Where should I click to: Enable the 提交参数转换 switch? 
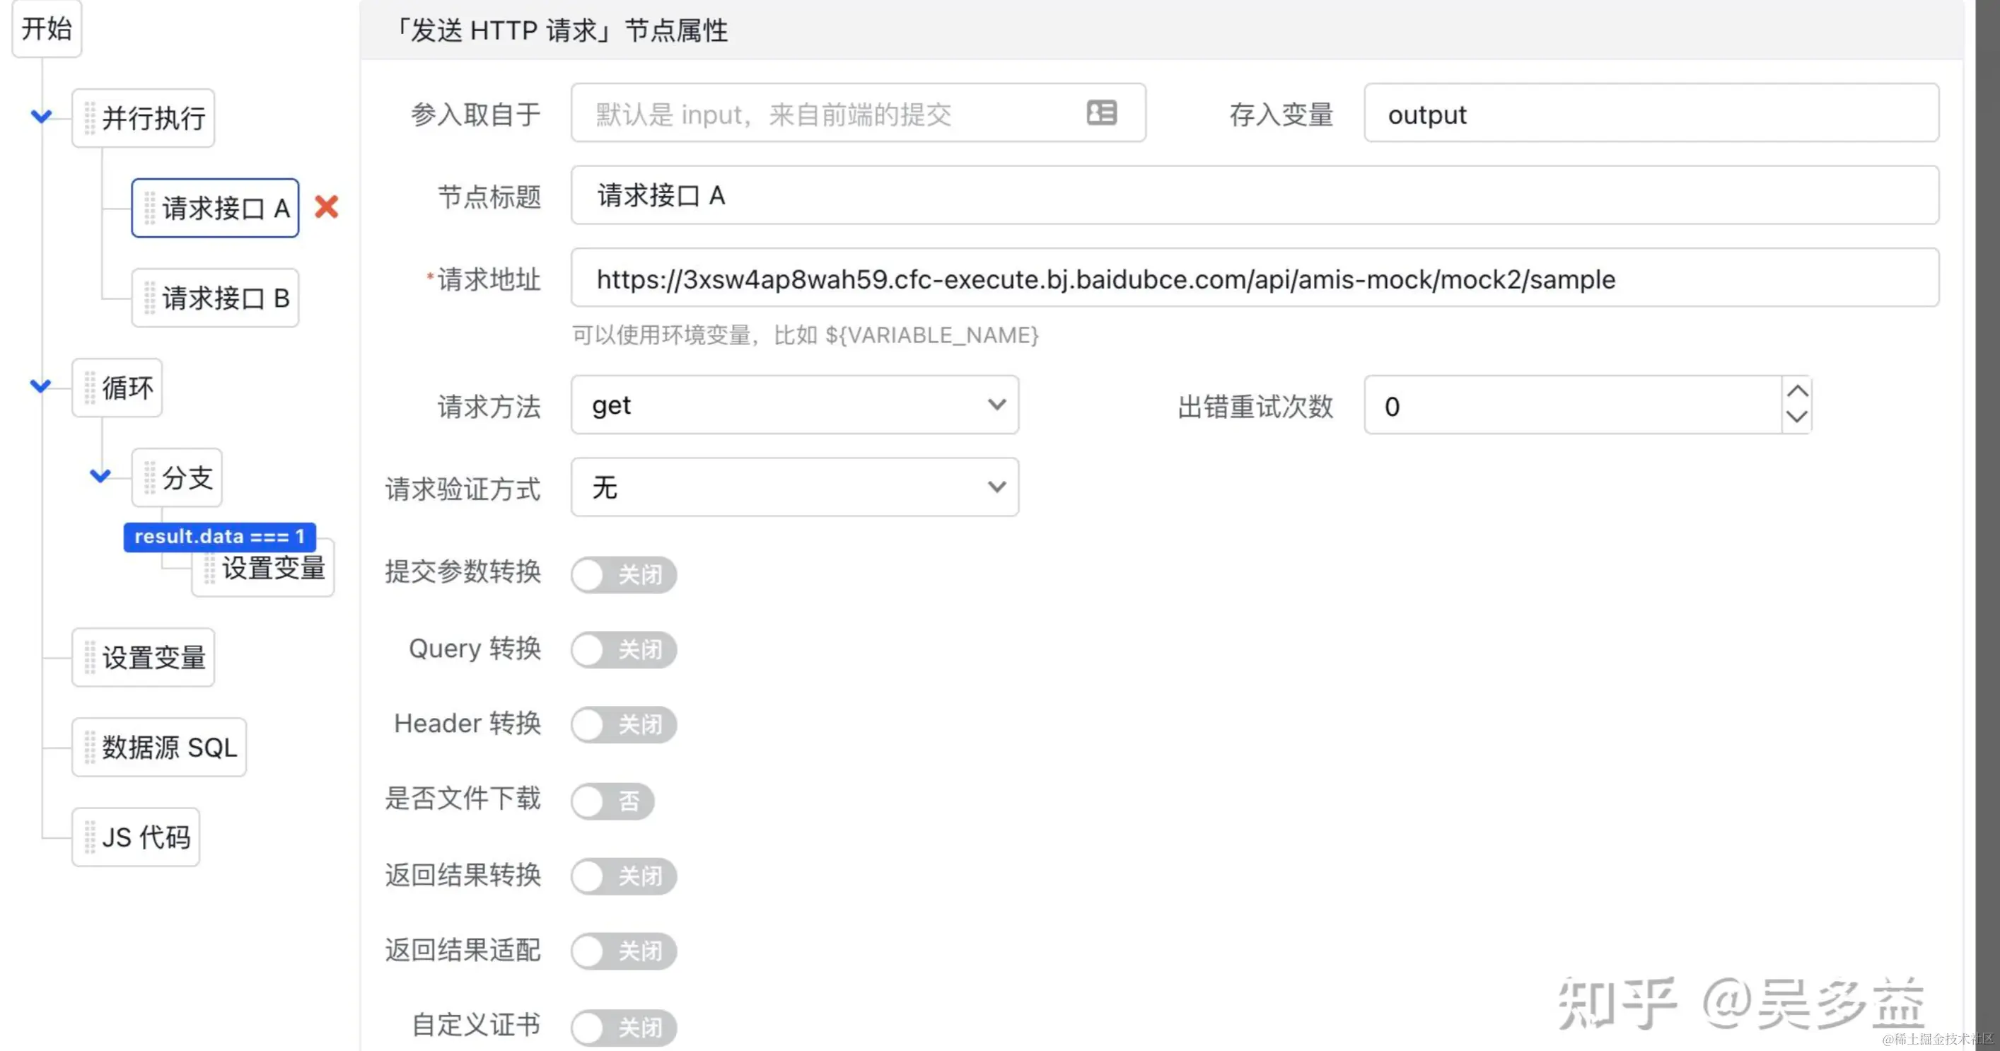624,574
